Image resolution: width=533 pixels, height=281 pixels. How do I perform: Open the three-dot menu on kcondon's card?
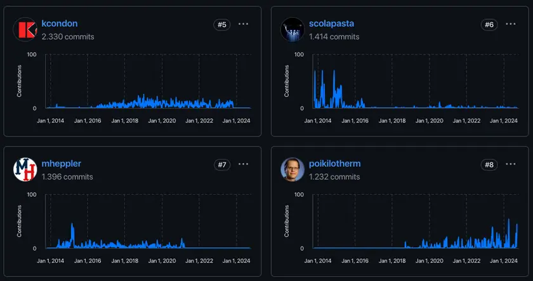(244, 24)
